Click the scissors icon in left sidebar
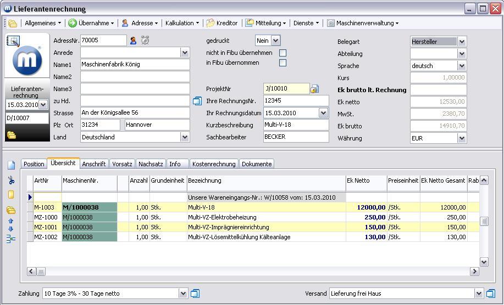The width and height of the screenshot is (504, 305). tap(11, 180)
